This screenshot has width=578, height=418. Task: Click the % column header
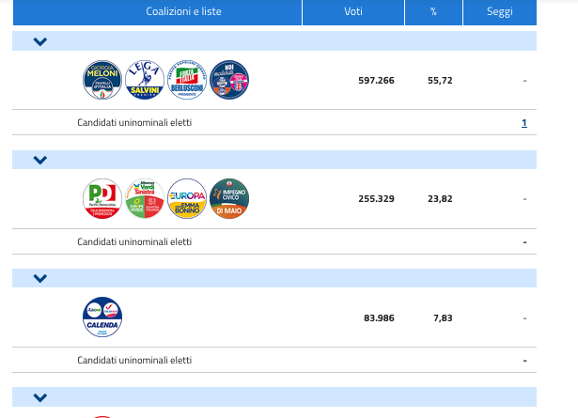(433, 11)
